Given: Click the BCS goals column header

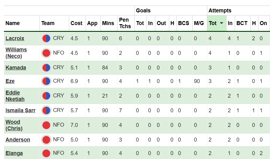Looking at the screenshot, I should (x=184, y=23).
